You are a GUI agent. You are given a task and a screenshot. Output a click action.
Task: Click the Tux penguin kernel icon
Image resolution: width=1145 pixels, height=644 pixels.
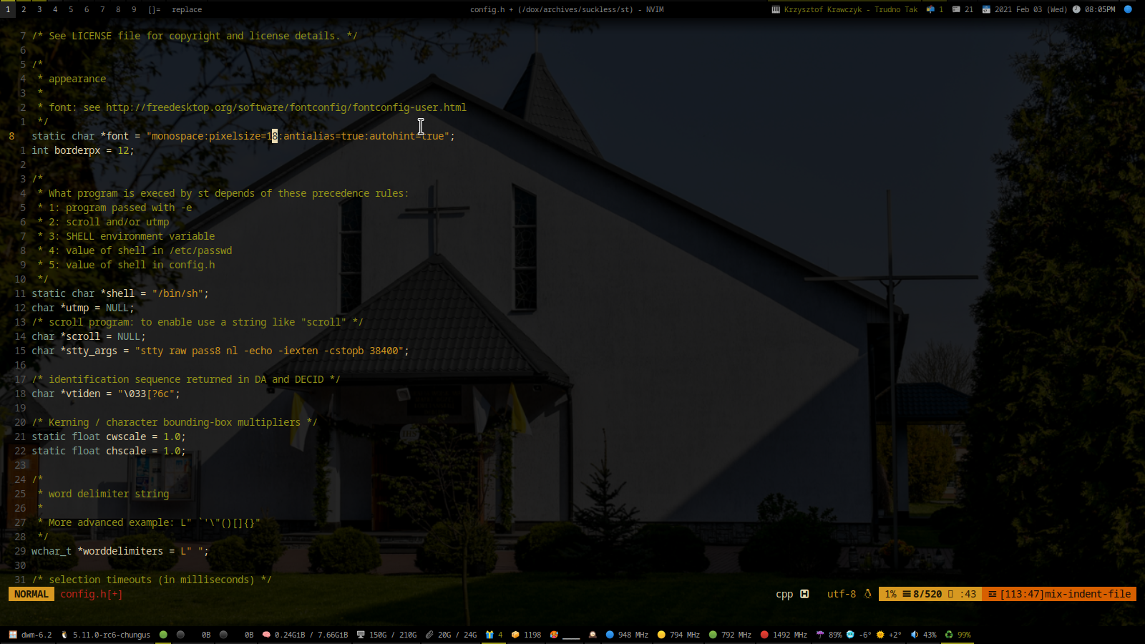pyautogui.click(x=64, y=635)
